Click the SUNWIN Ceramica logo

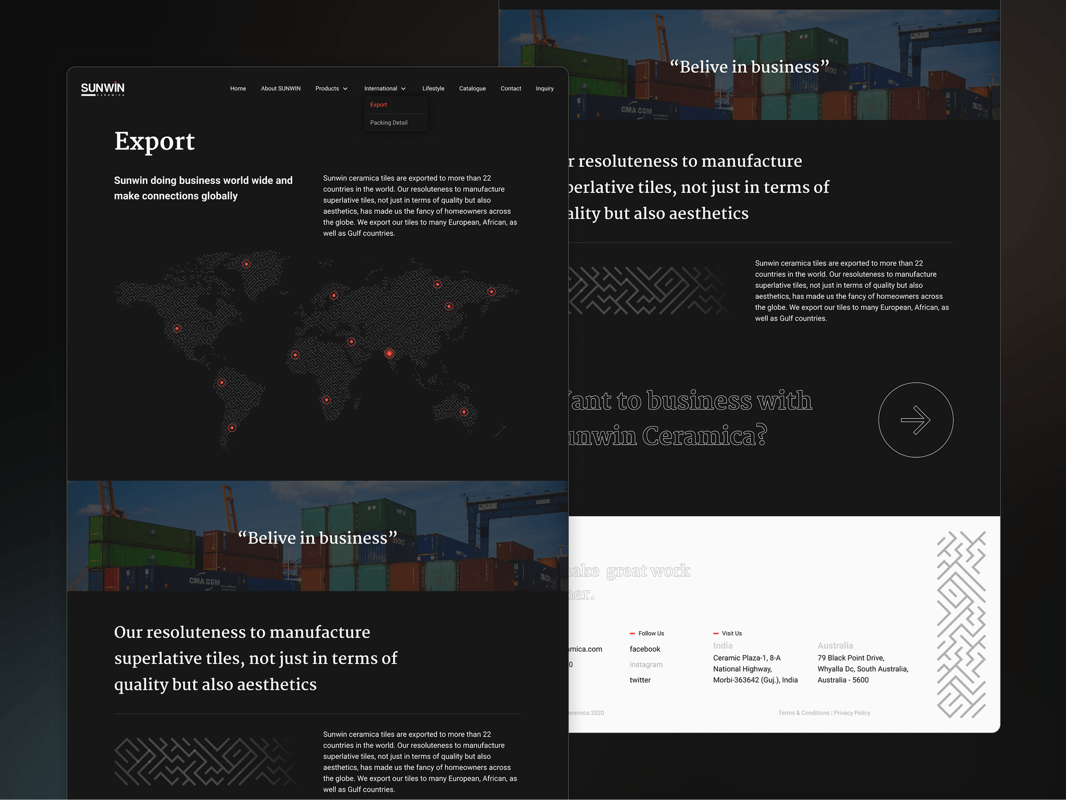[103, 89]
